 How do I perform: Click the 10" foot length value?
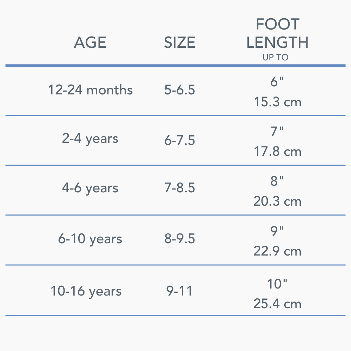(277, 284)
